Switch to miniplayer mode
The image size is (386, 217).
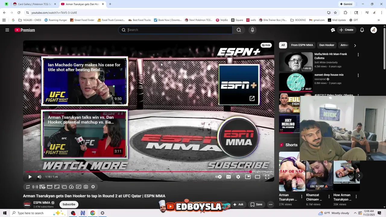[248, 177]
